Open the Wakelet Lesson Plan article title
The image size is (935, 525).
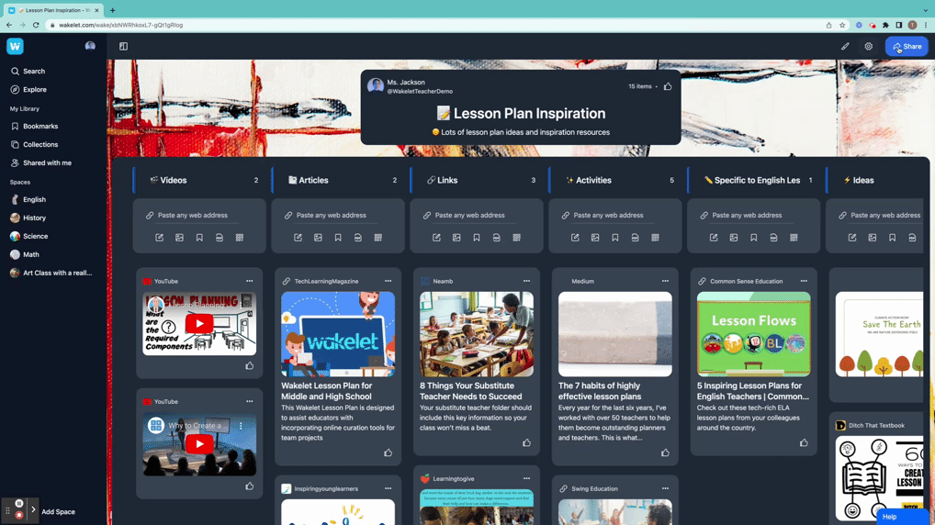point(327,391)
